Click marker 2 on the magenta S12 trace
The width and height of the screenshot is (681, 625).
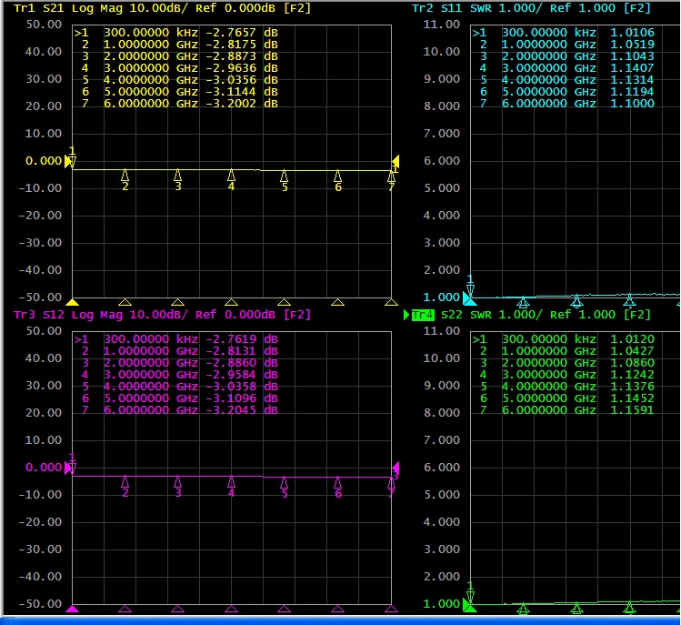pos(125,487)
